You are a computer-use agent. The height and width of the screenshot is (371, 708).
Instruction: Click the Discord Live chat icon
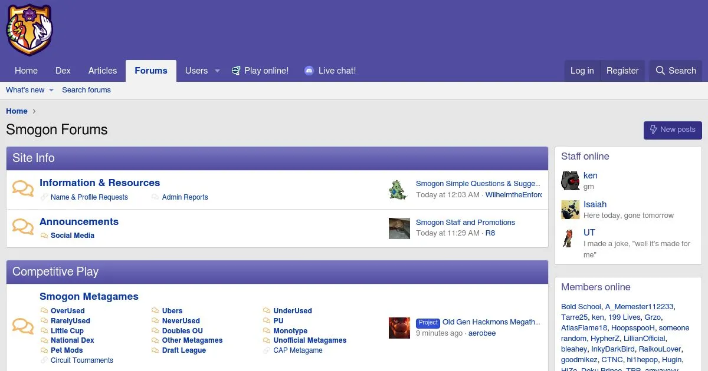[x=309, y=71]
